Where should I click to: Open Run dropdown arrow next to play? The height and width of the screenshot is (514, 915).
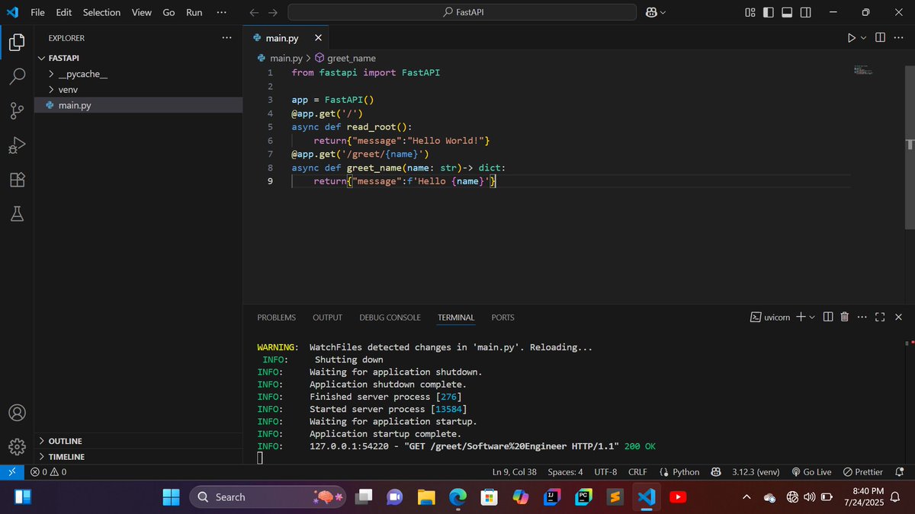click(x=864, y=37)
